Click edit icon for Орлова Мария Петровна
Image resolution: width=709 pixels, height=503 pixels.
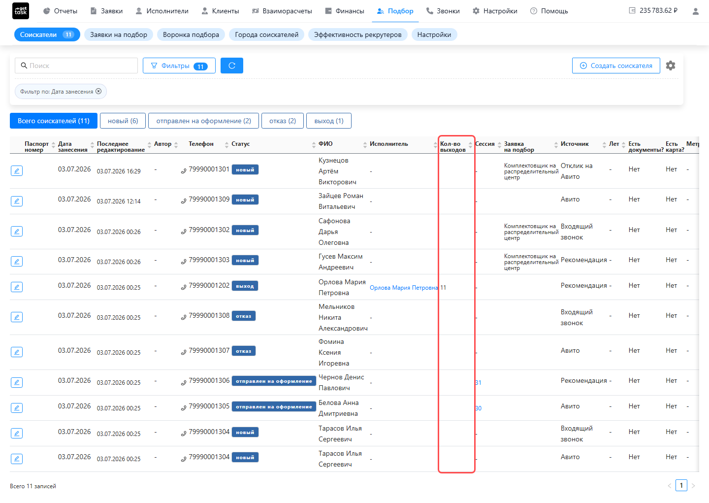(x=17, y=287)
